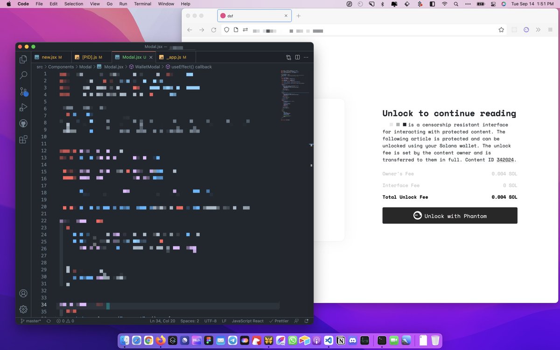
Task: Click Ln 34, Col 20 cursor position
Action: pyautogui.click(x=162, y=321)
